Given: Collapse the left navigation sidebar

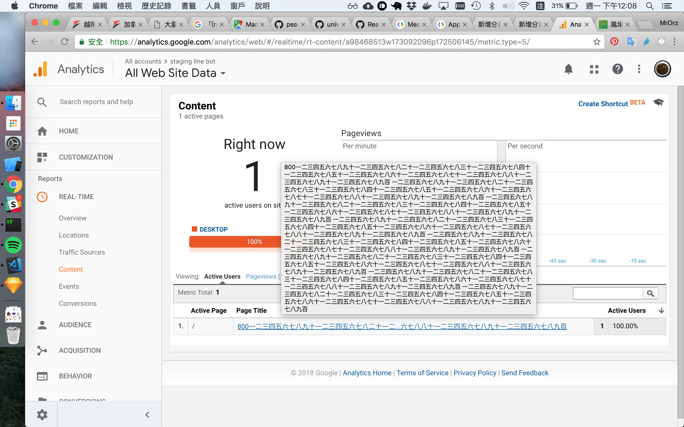Looking at the screenshot, I should (147, 414).
